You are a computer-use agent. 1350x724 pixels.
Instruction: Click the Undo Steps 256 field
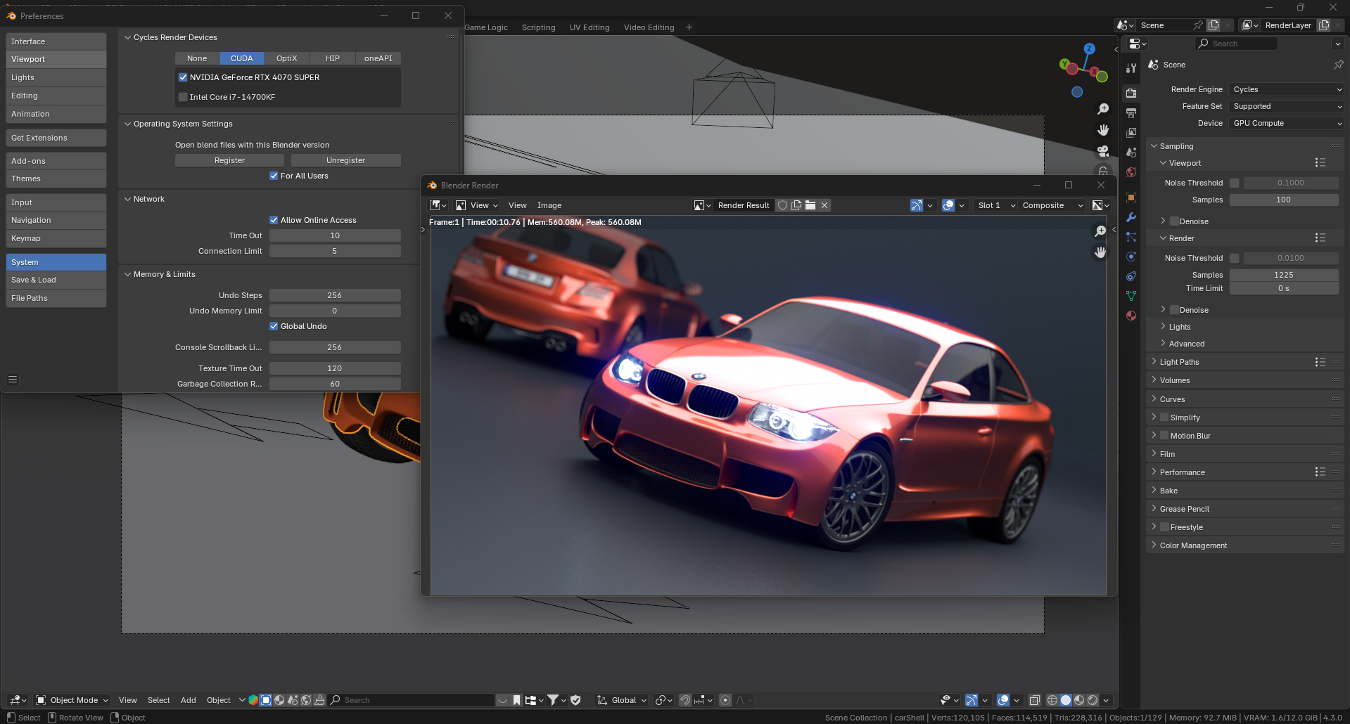[335, 295]
